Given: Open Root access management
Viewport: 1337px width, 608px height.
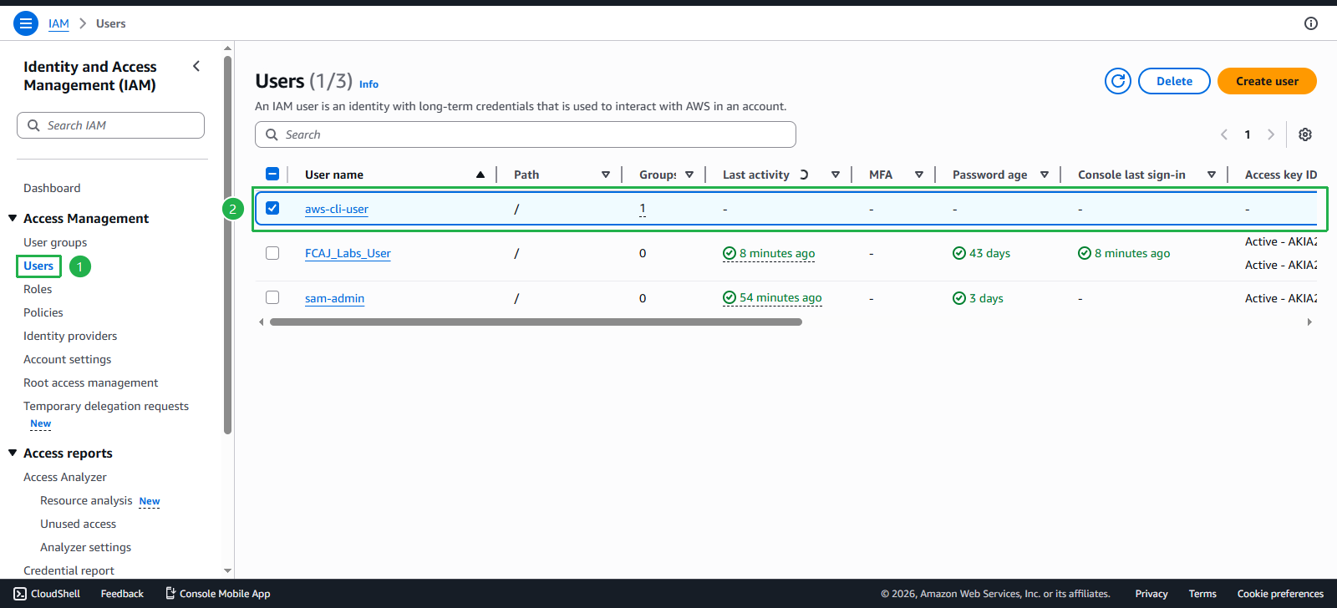Looking at the screenshot, I should 91,383.
